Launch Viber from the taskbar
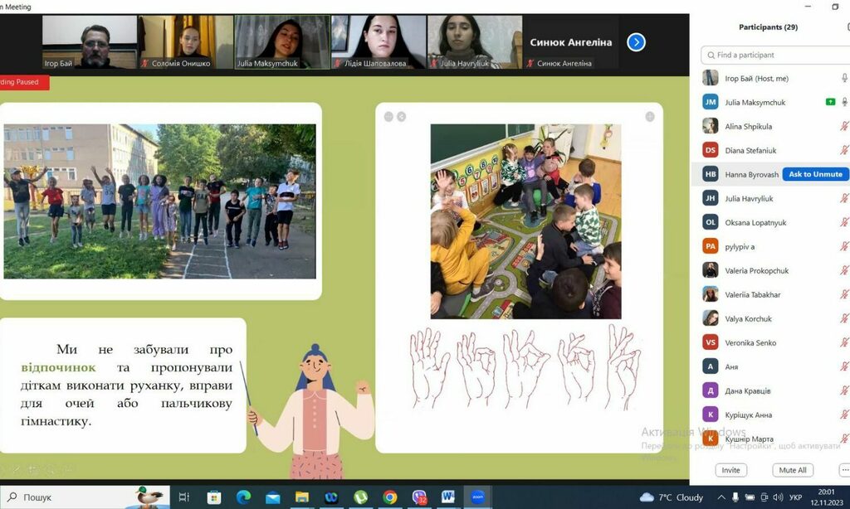The height and width of the screenshot is (509, 850). click(419, 497)
